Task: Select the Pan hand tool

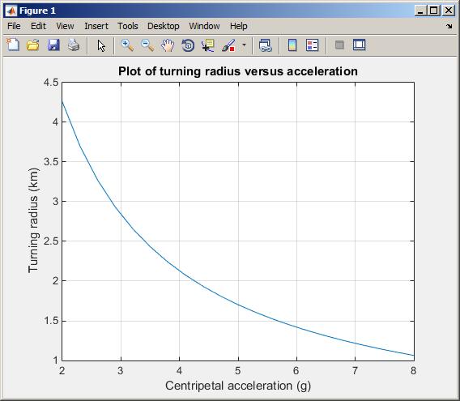Action: tap(168, 45)
